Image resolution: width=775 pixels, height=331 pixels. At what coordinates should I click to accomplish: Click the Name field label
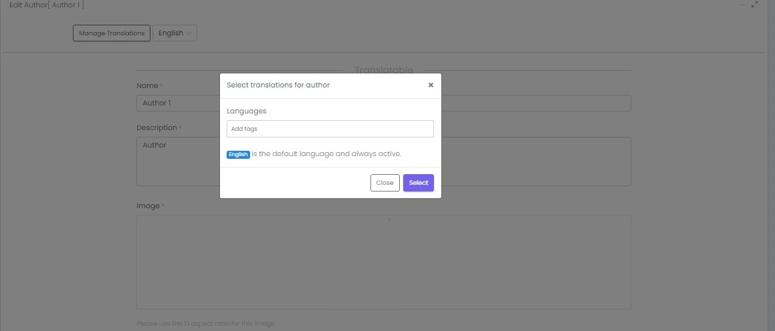coord(147,85)
